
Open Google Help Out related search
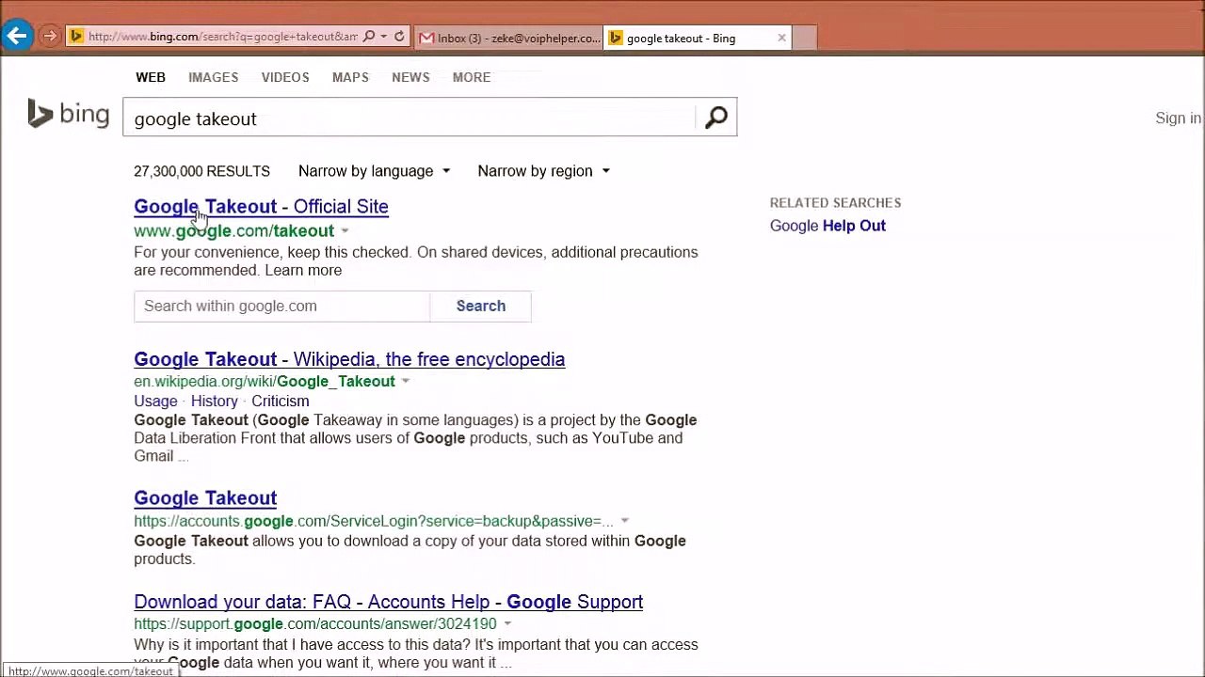(827, 226)
